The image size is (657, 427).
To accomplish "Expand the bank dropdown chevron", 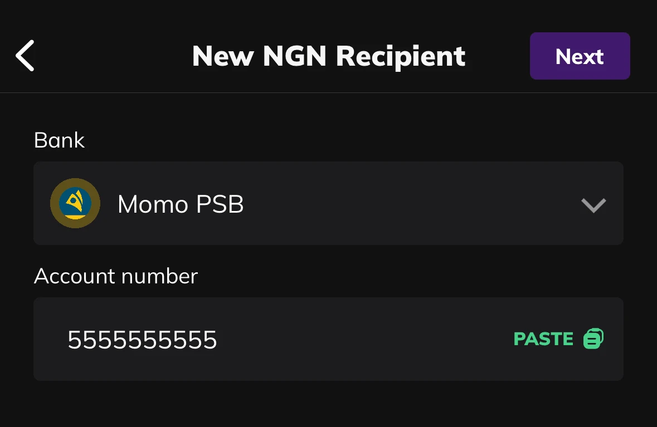I will coord(593,205).
